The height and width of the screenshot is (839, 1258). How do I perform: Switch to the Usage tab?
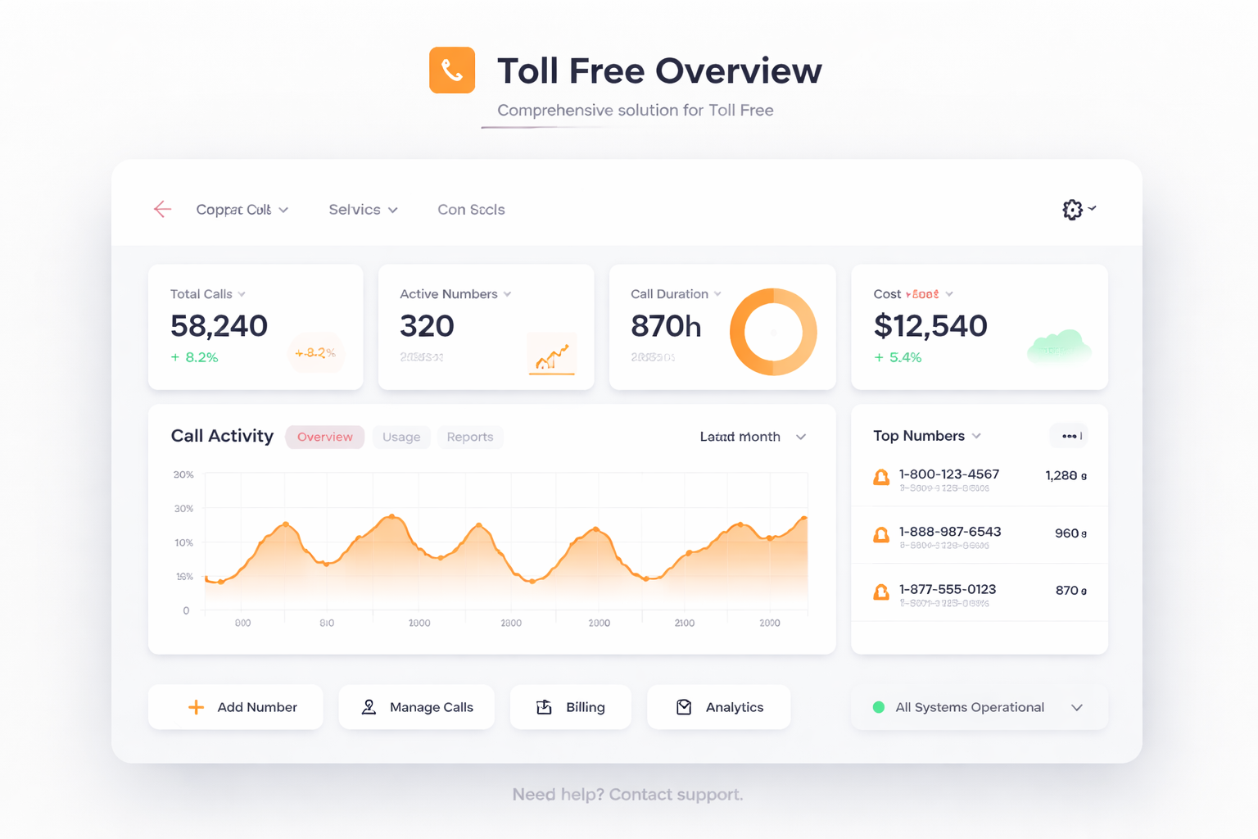click(x=401, y=437)
